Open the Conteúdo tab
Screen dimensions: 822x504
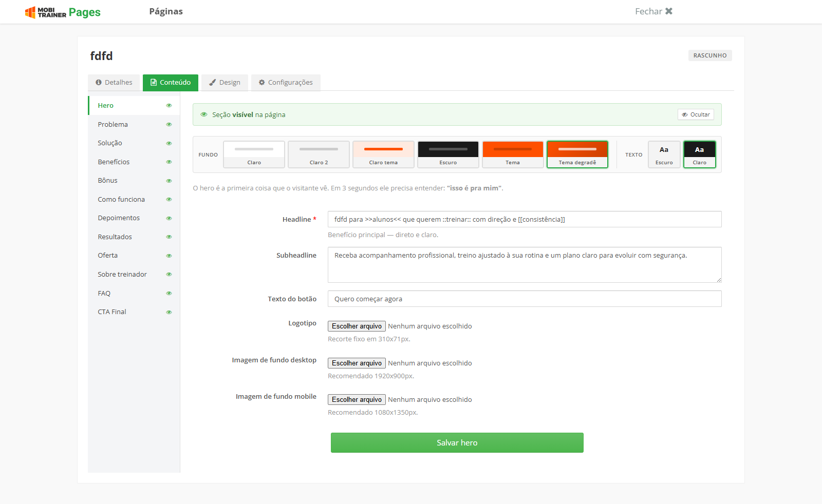171,83
